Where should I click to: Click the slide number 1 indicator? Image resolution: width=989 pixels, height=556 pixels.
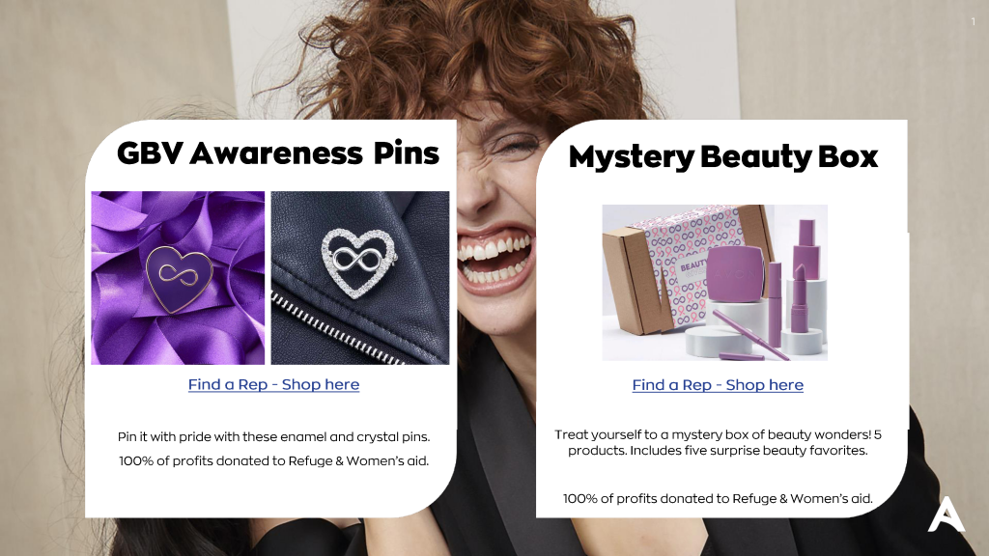(974, 21)
